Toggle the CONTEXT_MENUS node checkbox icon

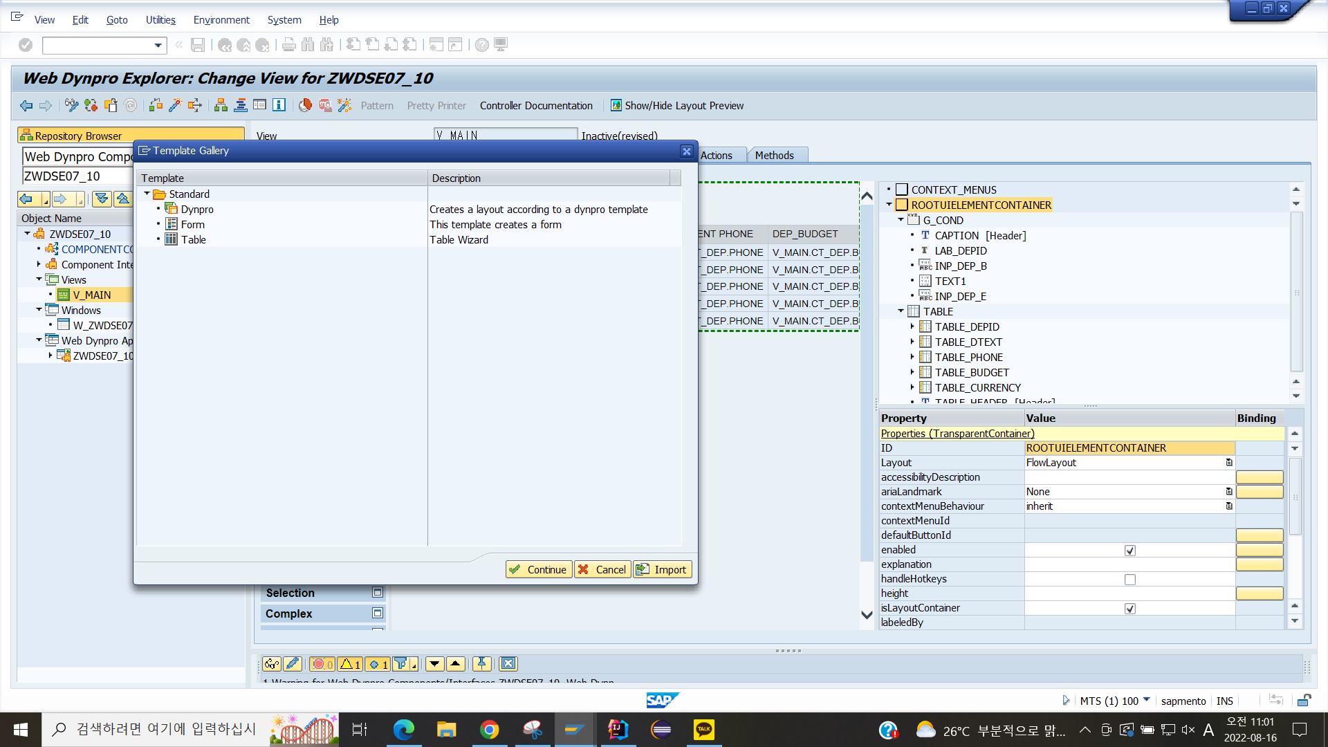coord(902,190)
